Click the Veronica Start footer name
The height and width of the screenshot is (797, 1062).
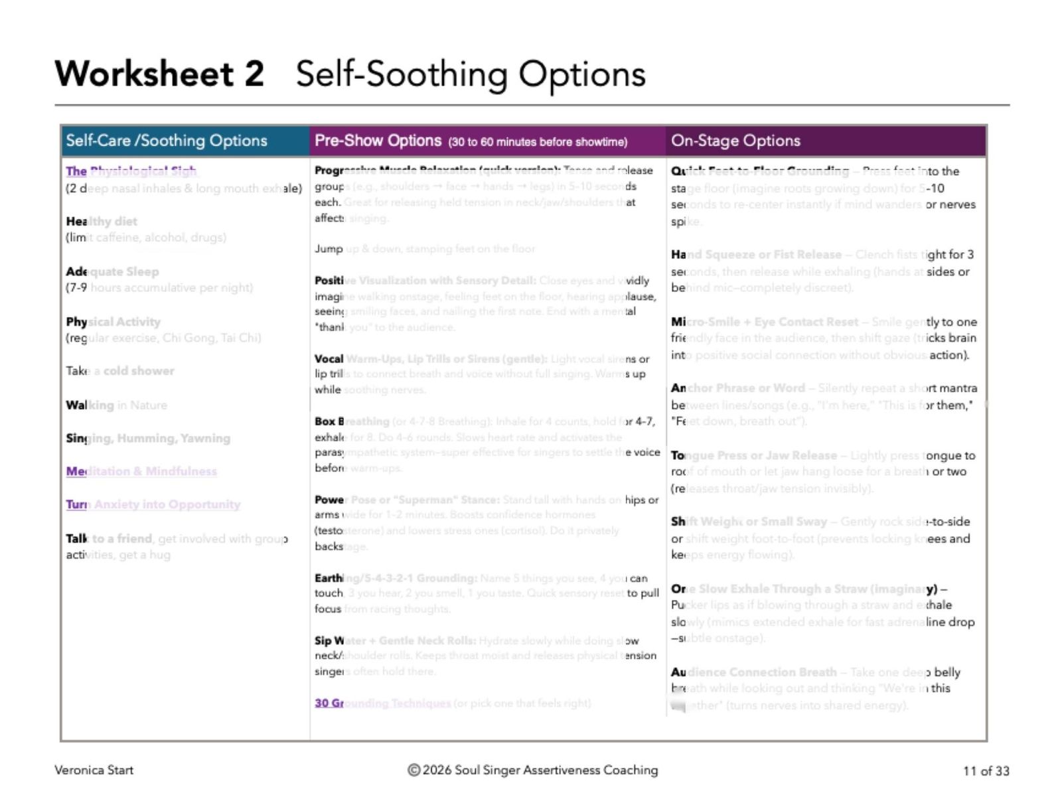(x=94, y=770)
